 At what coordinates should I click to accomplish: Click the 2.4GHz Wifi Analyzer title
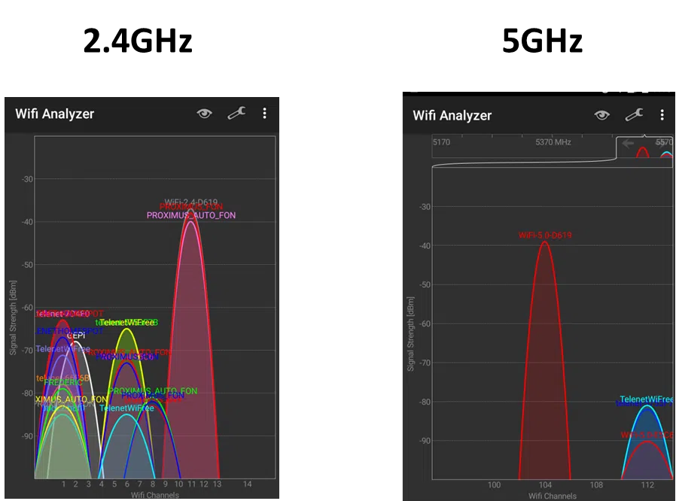coord(55,114)
